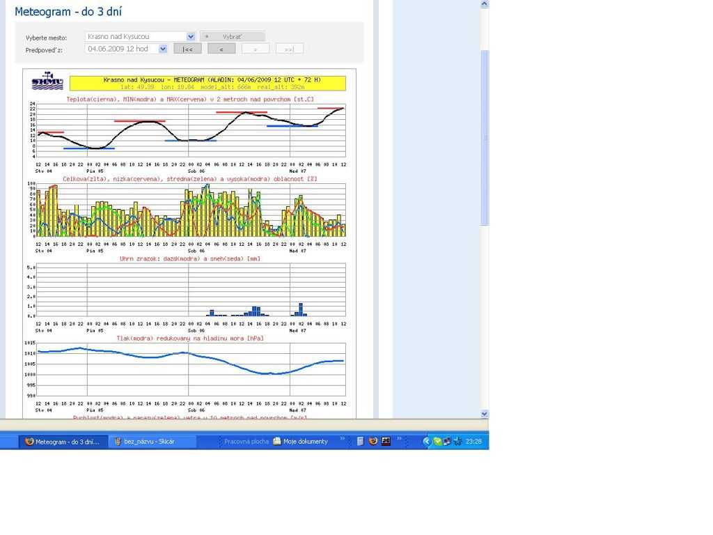
Task: Switch to 'Meteogram - do 3 dní...' taskbar window
Action: [x=63, y=442]
